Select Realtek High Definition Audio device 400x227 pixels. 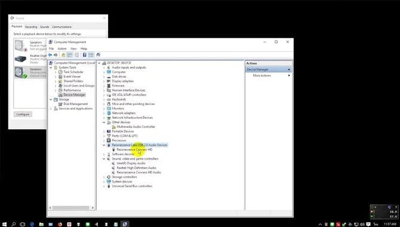pos(136,168)
